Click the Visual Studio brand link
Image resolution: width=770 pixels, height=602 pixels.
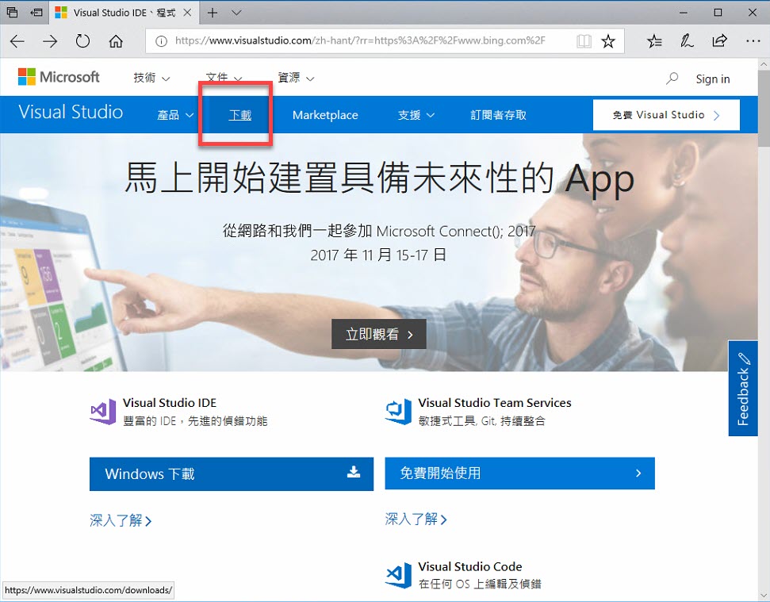[x=71, y=113]
